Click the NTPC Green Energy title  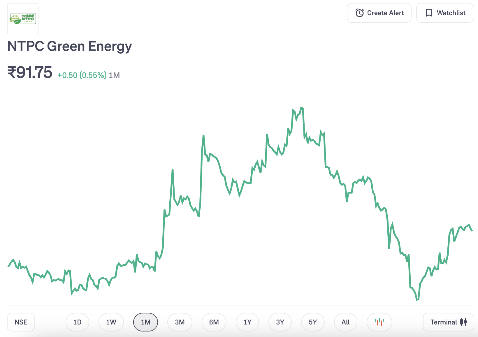69,46
